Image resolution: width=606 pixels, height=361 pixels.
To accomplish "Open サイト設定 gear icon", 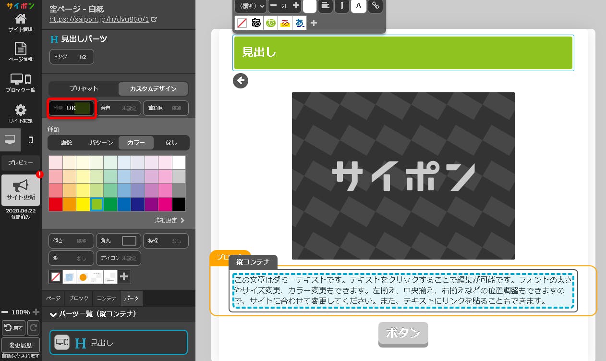I will (x=21, y=113).
